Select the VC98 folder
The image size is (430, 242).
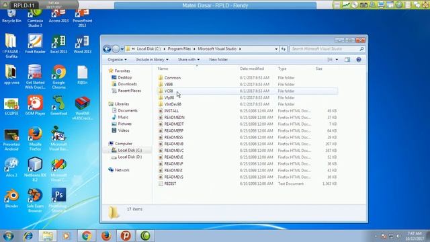tap(248, 91)
